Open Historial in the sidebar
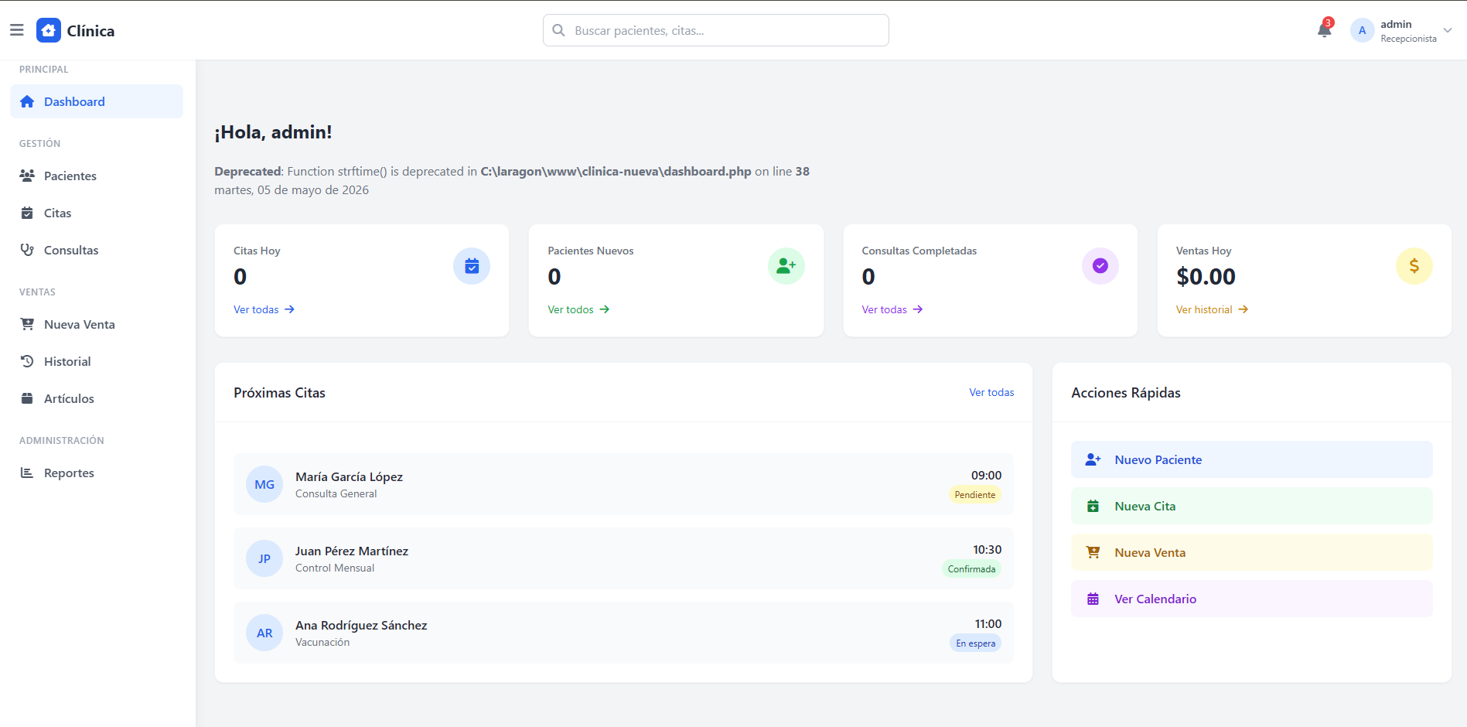This screenshot has height=727, width=1467. click(97, 361)
